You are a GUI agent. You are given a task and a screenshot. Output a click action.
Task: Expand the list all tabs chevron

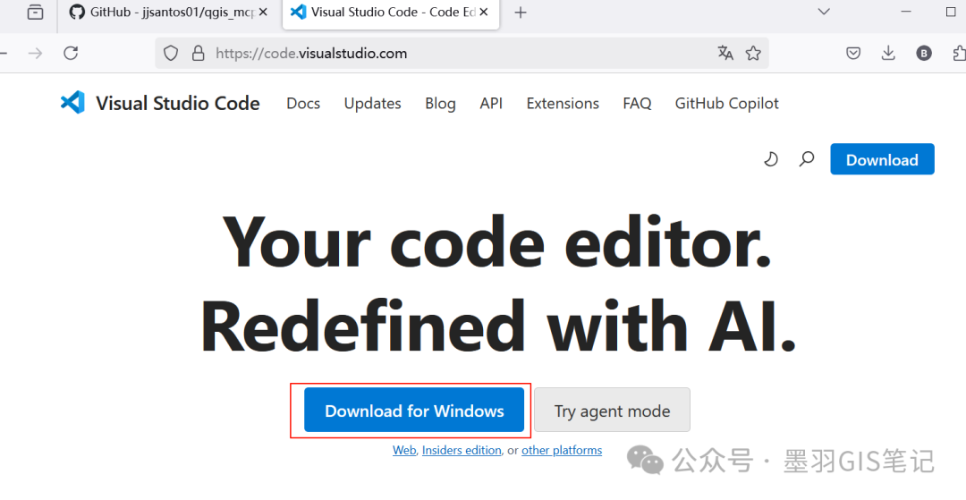click(825, 12)
